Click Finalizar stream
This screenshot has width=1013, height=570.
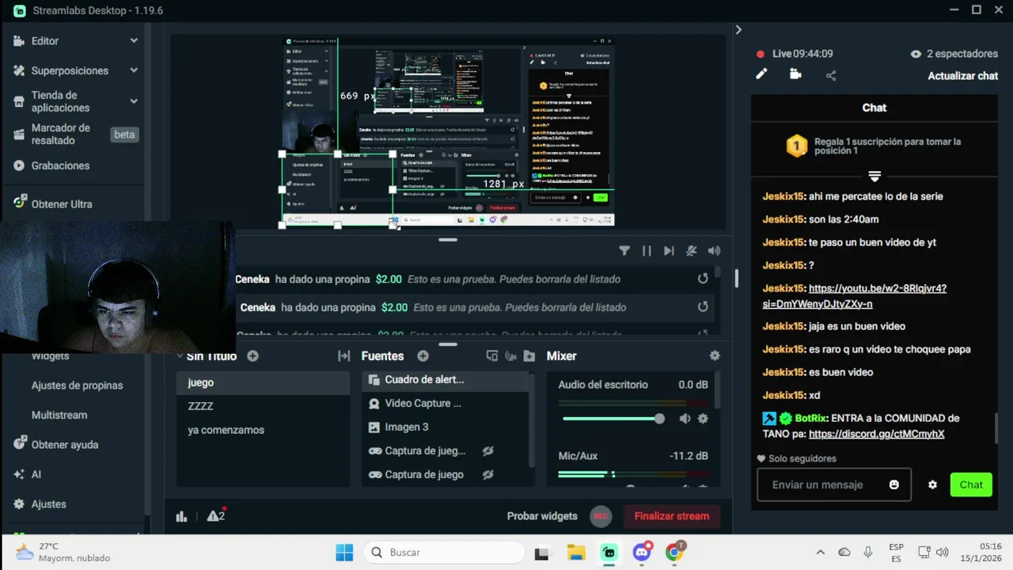[672, 516]
